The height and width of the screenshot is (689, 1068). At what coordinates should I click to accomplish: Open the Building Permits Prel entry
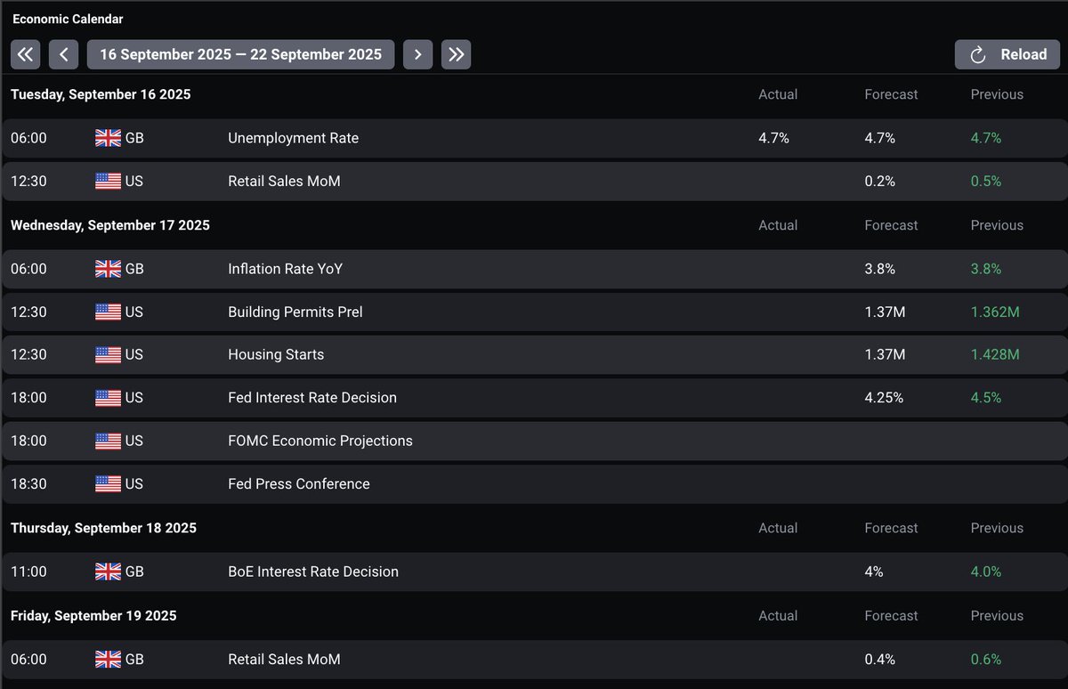coord(295,312)
